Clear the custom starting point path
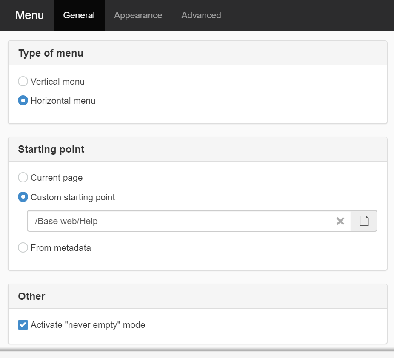This screenshot has height=358, width=394. [x=340, y=221]
